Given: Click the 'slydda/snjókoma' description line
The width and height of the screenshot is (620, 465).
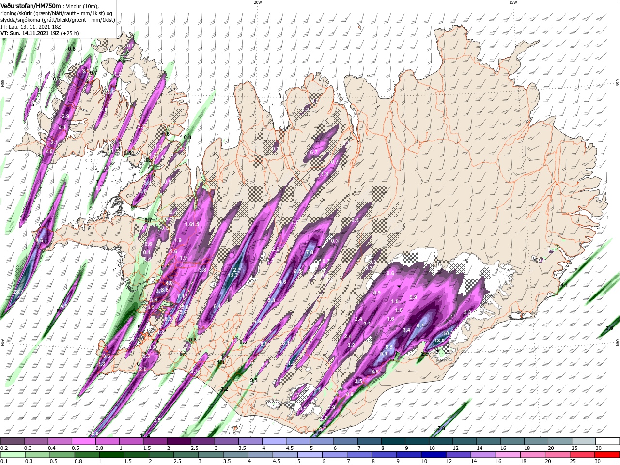Looking at the screenshot, I should coord(58,20).
